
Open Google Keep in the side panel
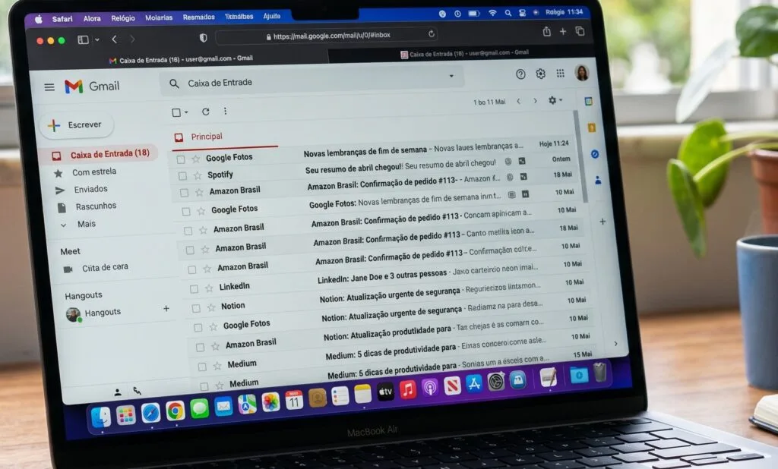point(591,128)
